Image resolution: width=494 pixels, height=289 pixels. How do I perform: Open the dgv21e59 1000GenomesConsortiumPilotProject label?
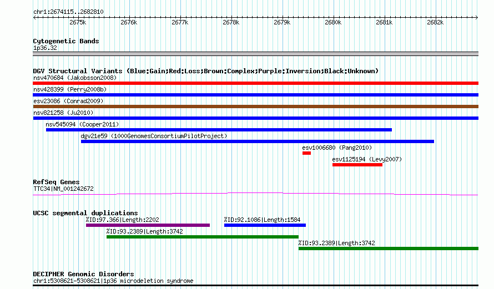coord(154,136)
